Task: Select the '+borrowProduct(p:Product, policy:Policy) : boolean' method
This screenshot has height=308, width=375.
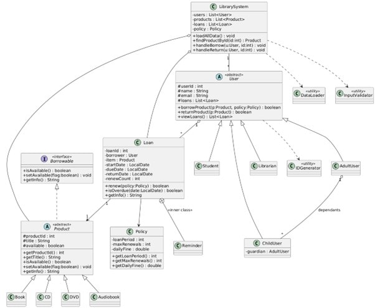Action: [229, 107]
